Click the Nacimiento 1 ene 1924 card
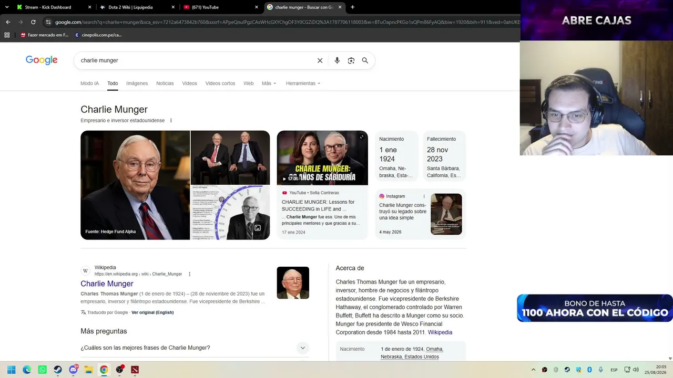This screenshot has width=673, height=378. click(x=396, y=157)
